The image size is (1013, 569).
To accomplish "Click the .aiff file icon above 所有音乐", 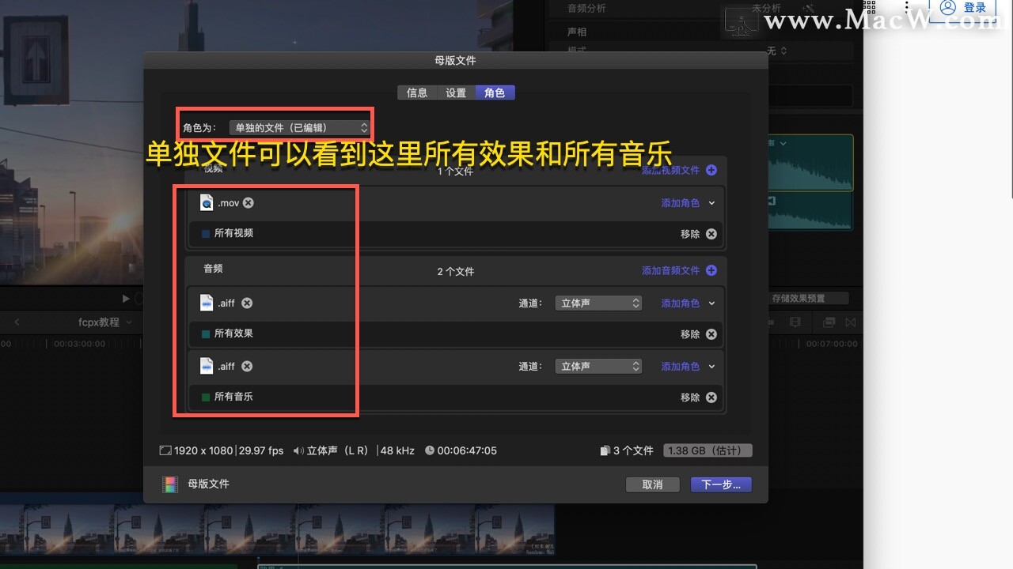I will [x=207, y=366].
